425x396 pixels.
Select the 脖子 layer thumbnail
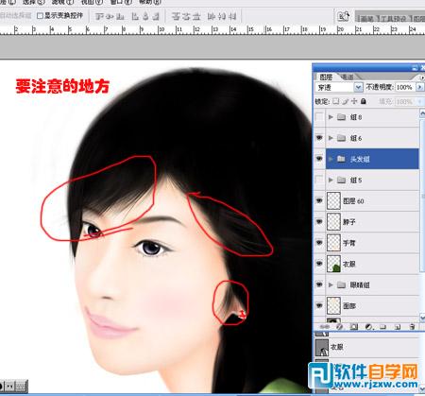point(333,222)
